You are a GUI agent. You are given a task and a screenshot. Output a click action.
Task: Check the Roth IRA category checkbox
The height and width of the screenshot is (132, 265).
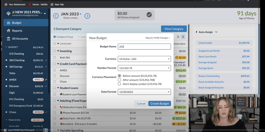click(x=55, y=57)
